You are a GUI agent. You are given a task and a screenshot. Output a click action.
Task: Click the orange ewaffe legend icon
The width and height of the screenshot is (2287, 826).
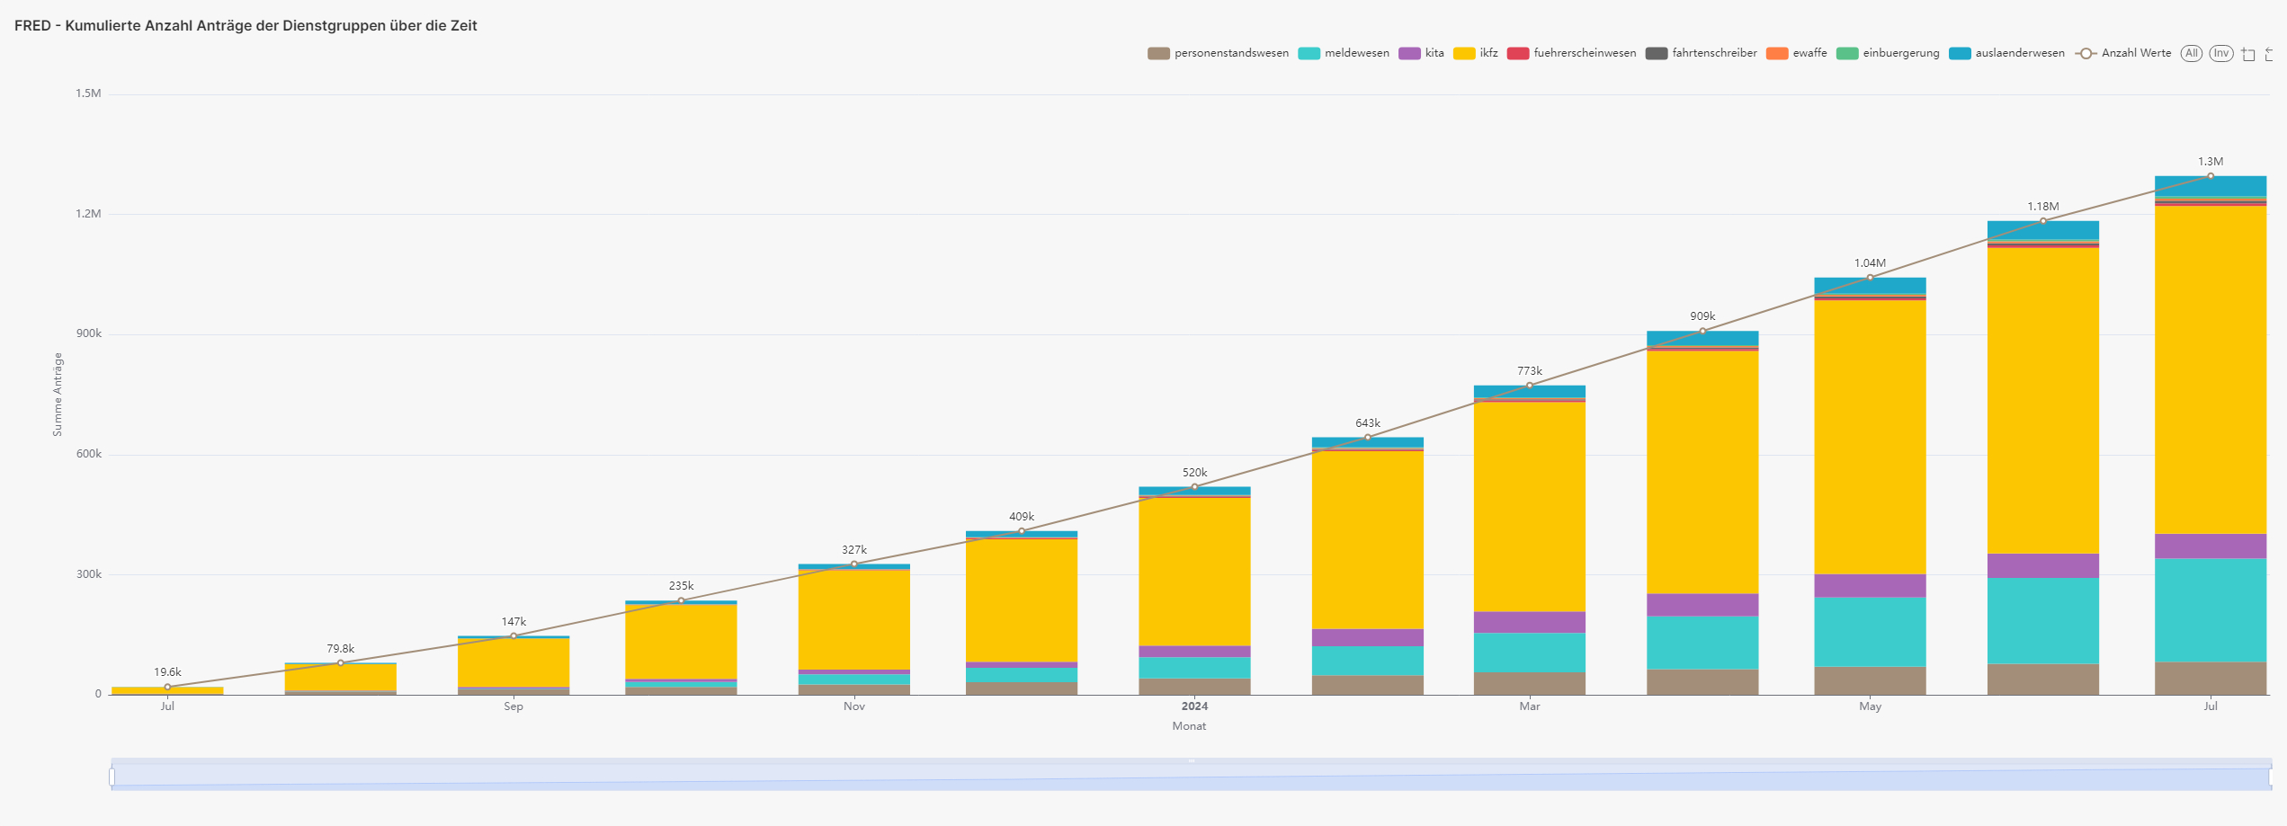[x=1777, y=54]
